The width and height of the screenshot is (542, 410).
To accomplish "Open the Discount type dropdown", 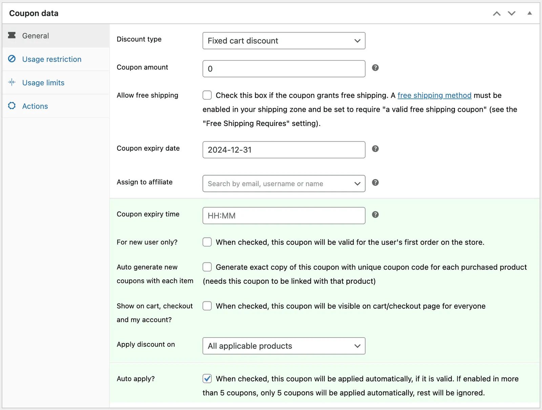I will point(284,41).
